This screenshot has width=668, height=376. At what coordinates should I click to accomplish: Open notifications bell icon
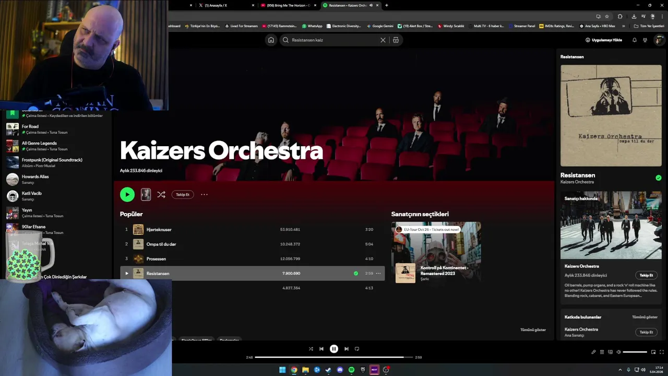pos(635,40)
